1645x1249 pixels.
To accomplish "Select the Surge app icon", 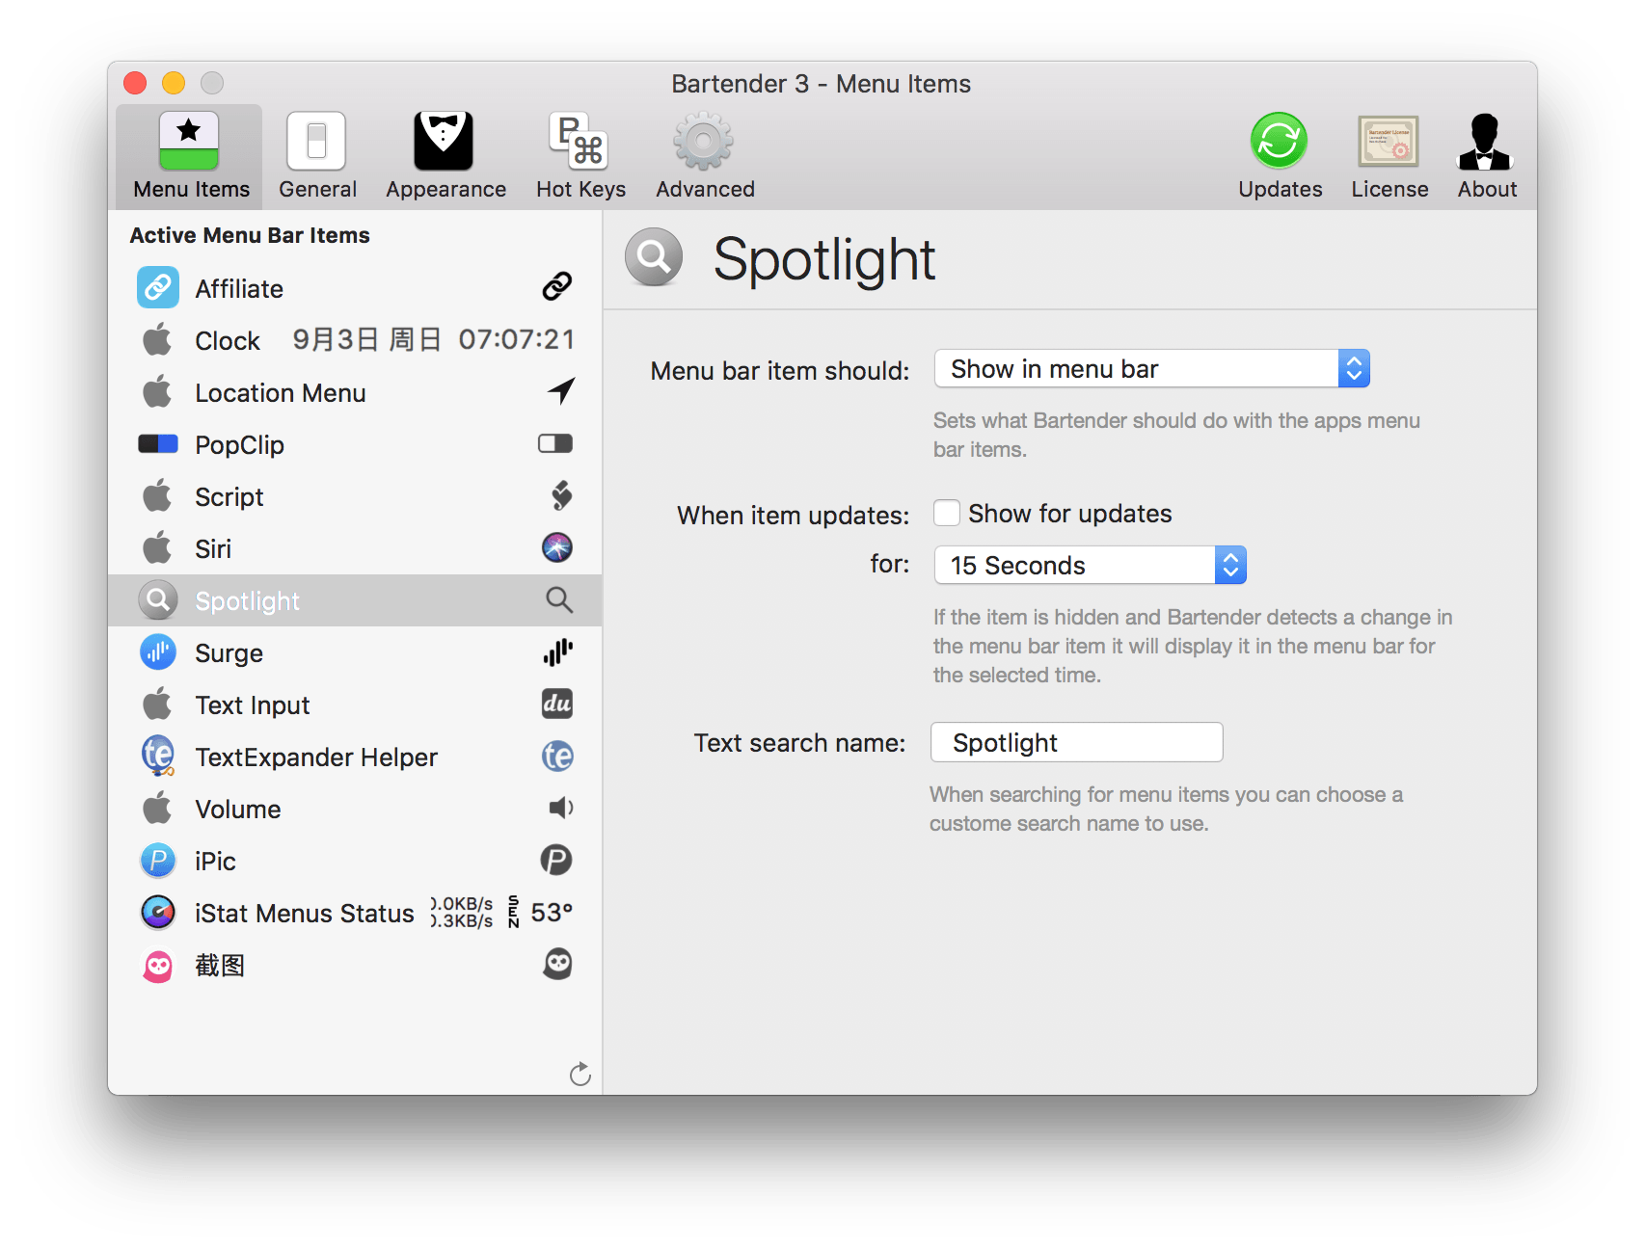I will click(158, 651).
